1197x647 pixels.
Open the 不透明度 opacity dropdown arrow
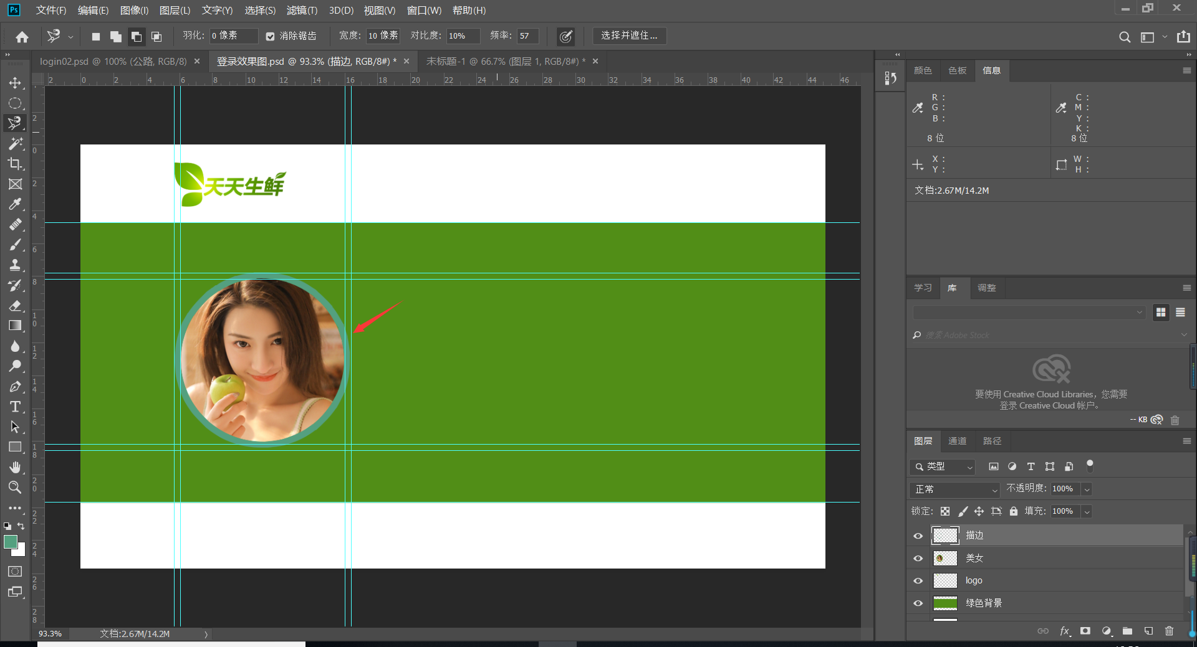1087,489
